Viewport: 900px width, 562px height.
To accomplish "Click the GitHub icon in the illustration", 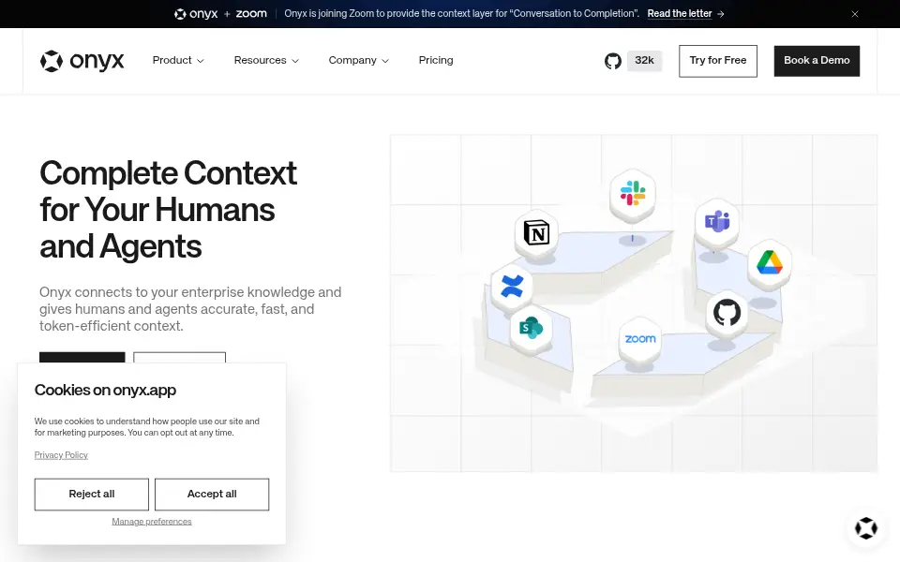I will point(727,313).
